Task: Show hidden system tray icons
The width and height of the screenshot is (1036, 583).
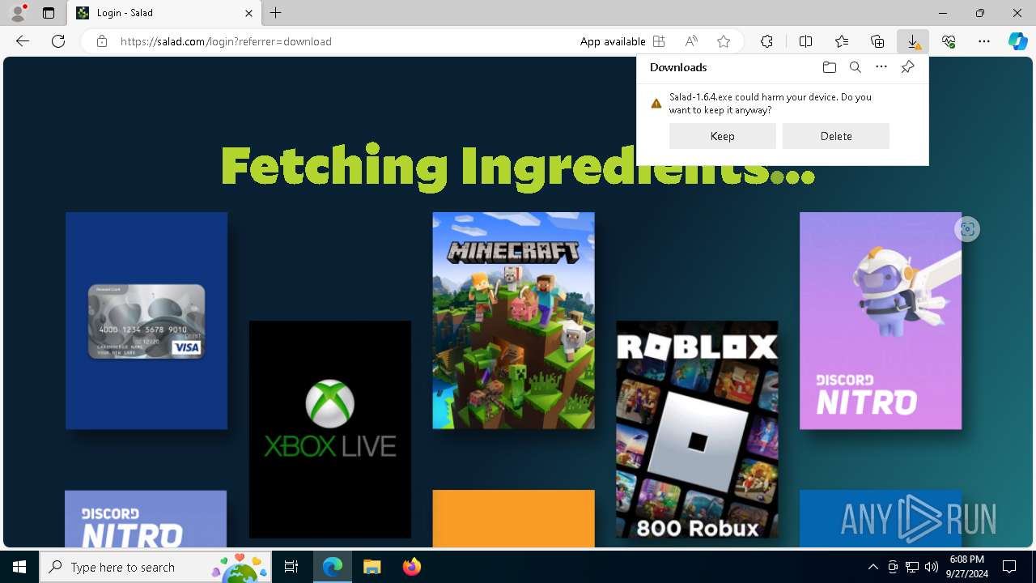Action: point(873,567)
